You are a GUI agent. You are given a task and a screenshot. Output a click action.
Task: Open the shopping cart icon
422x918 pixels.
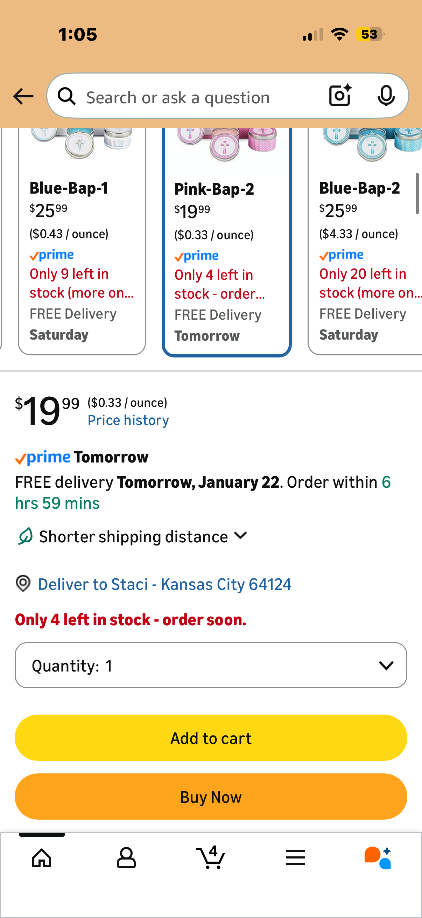pos(210,857)
